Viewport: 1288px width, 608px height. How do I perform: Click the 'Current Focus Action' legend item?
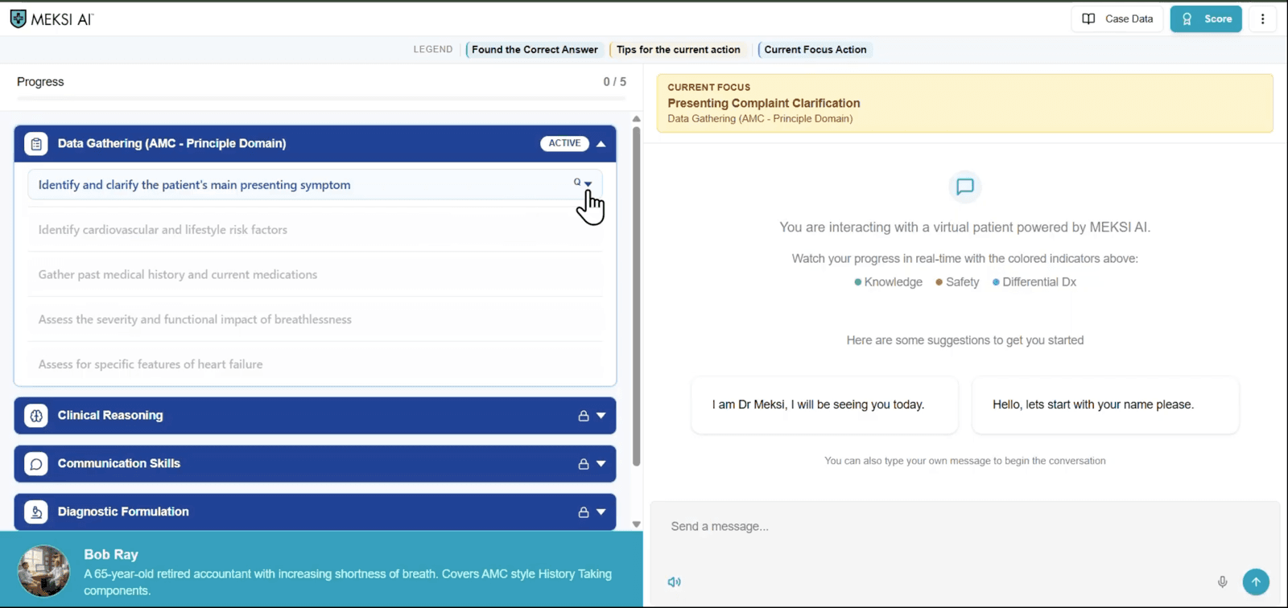[815, 50]
